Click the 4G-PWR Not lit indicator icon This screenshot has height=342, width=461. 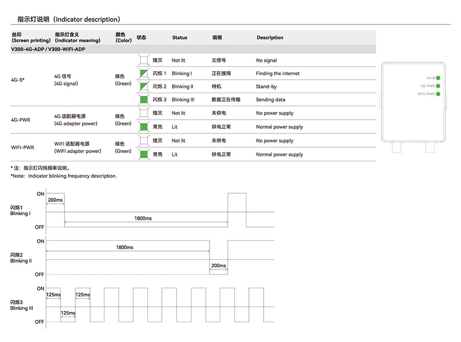pyautogui.click(x=143, y=113)
